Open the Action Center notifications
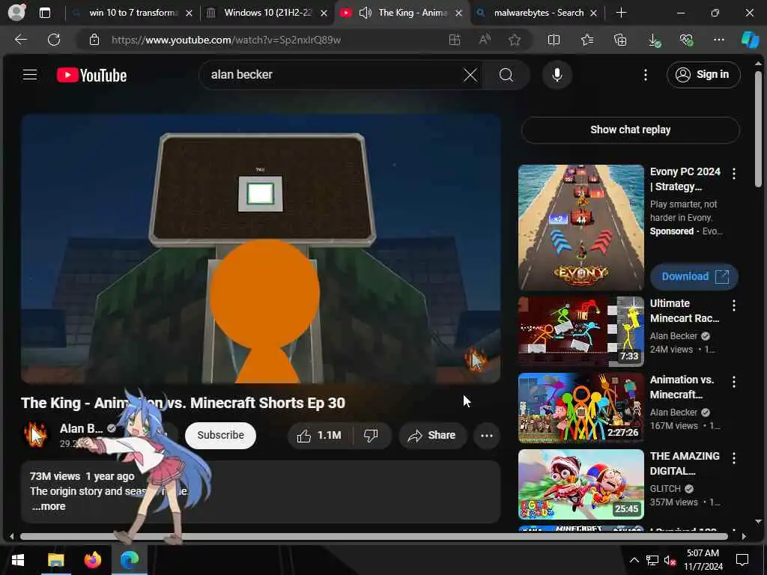 click(x=742, y=560)
